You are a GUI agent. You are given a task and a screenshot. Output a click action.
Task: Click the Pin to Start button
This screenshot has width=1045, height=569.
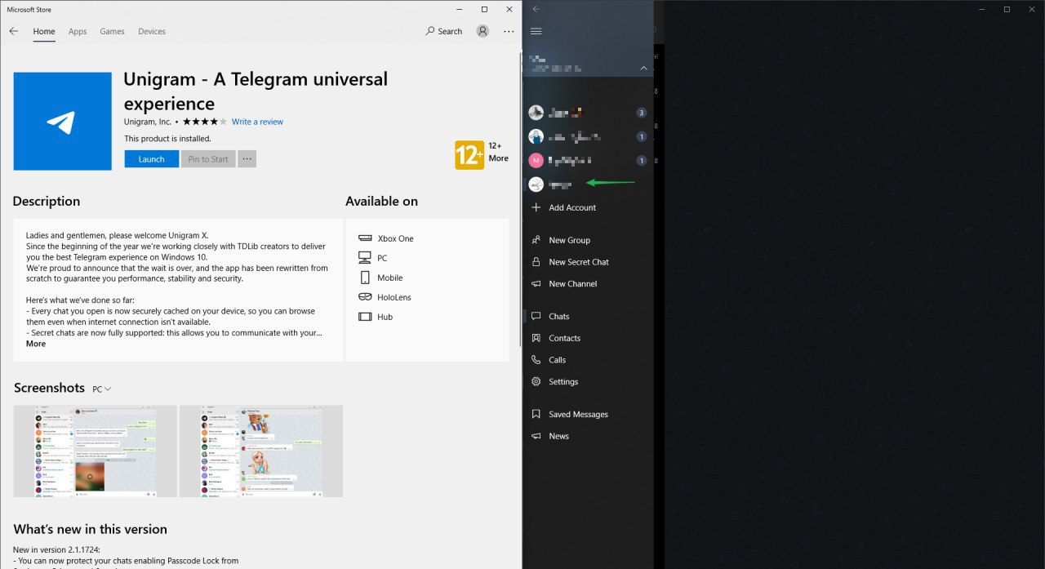[208, 159]
